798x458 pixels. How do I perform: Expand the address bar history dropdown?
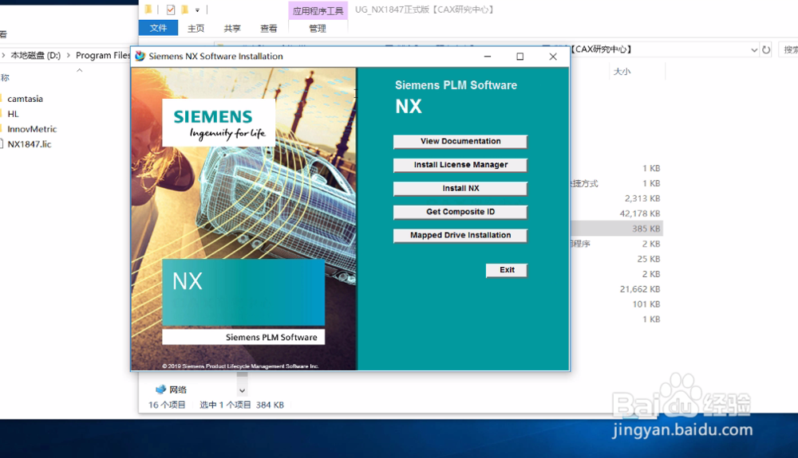click(754, 49)
